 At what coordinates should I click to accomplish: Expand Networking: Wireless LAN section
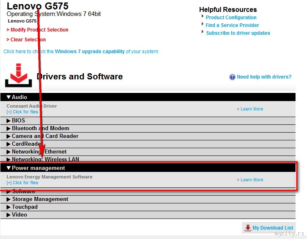click(148, 159)
